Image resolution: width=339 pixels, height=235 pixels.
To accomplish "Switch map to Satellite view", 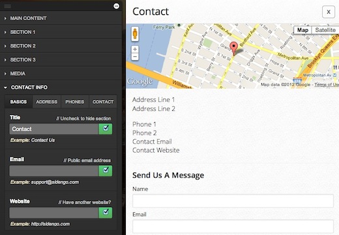I will 325,30.
